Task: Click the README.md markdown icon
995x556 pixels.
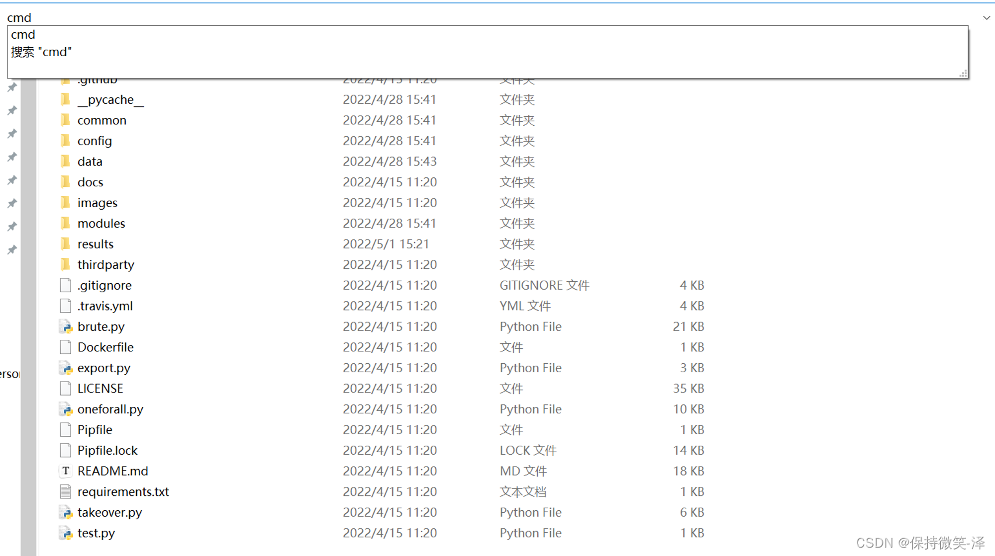Action: (x=66, y=471)
